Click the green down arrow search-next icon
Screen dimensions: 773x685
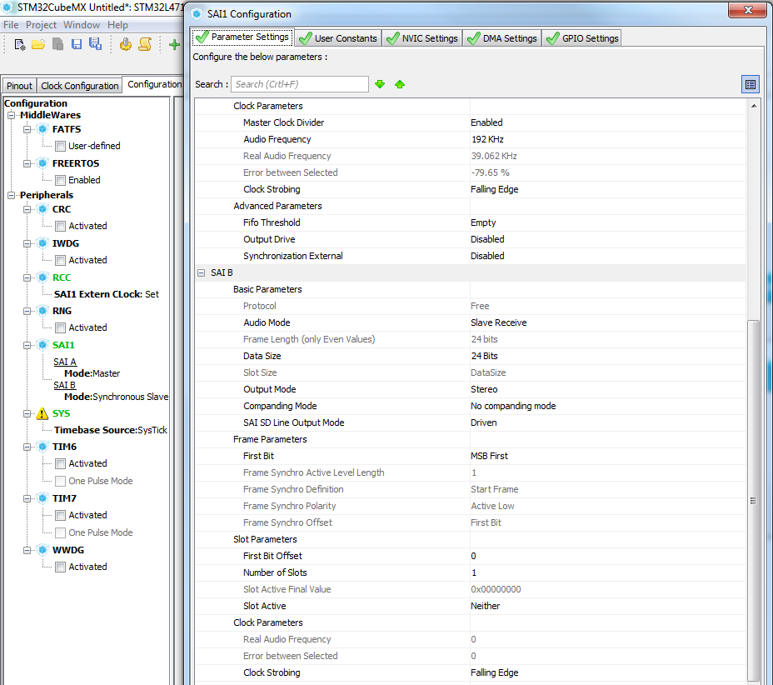[380, 84]
